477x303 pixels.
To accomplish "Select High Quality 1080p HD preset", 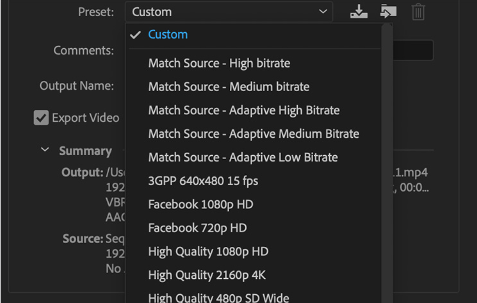I will [208, 251].
